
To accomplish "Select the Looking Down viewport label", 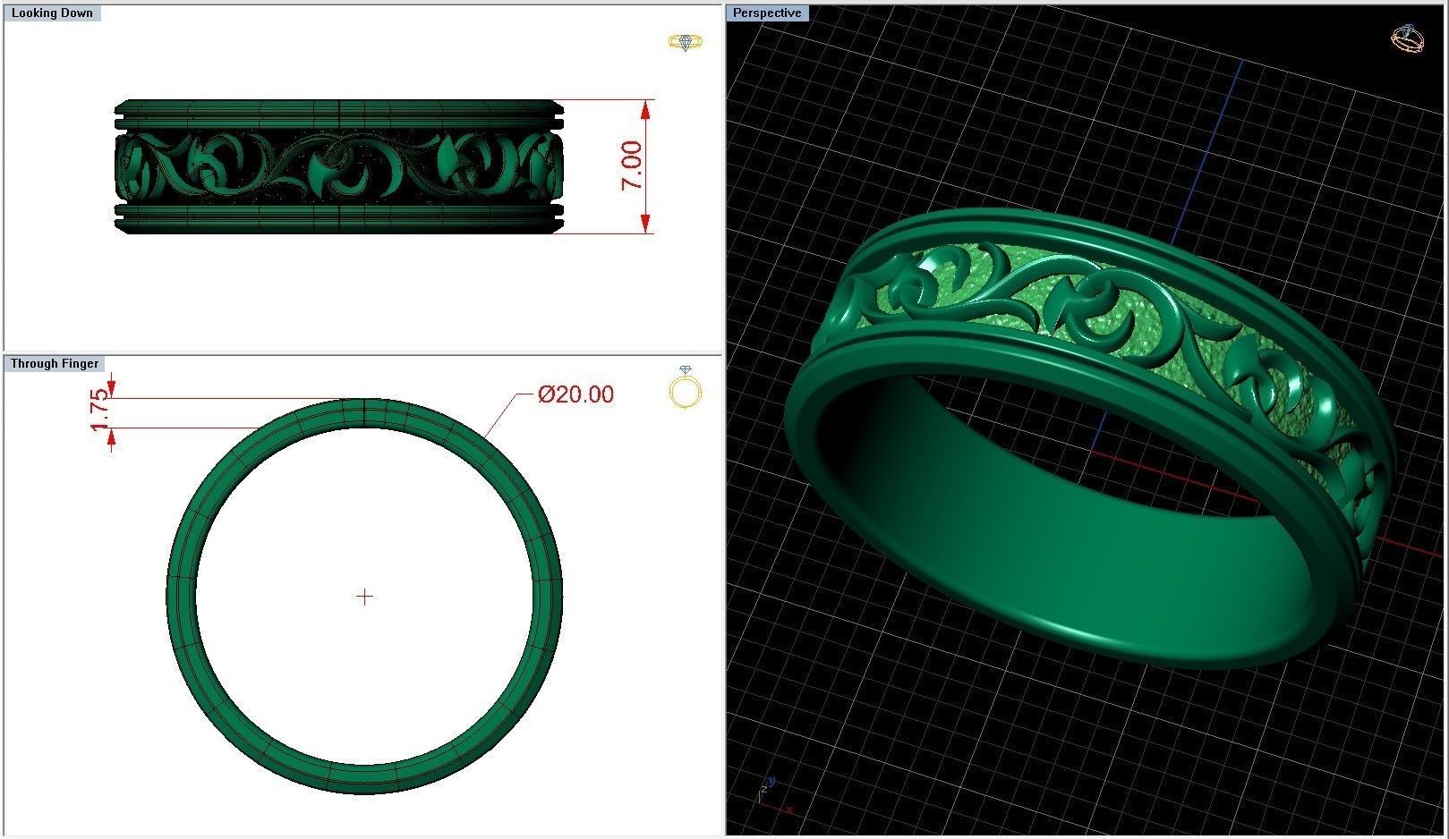I will pos(52,13).
